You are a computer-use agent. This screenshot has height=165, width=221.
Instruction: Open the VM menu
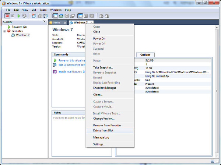coord(34,10)
